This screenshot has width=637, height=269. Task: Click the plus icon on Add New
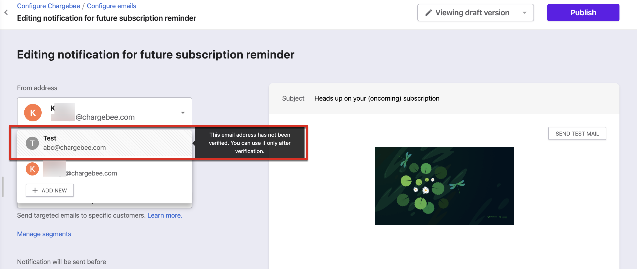35,190
